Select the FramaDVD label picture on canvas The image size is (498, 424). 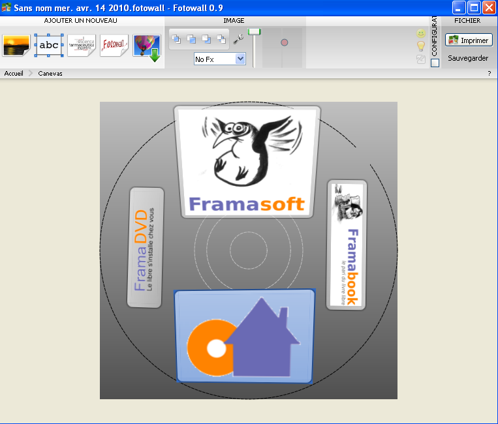pyautogui.click(x=146, y=247)
